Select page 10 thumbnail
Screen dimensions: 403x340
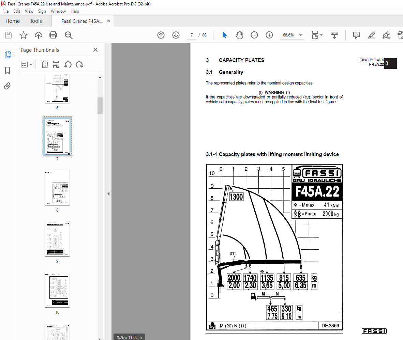coord(57,290)
